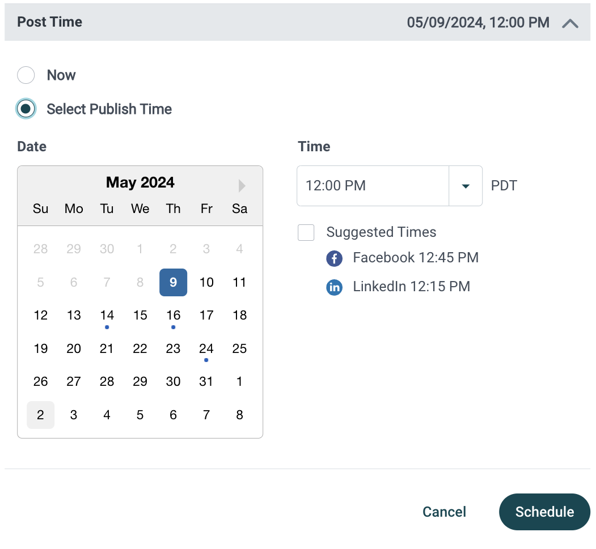Click the Post Time header date value
This screenshot has height=549, width=596.
pyautogui.click(x=478, y=23)
